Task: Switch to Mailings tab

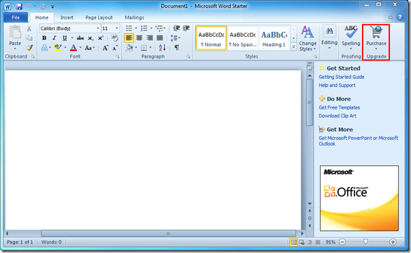Action: coord(134,18)
